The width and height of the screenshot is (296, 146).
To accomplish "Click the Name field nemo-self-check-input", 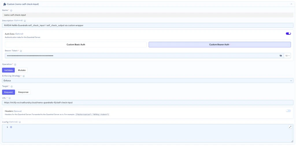I will (148, 15).
